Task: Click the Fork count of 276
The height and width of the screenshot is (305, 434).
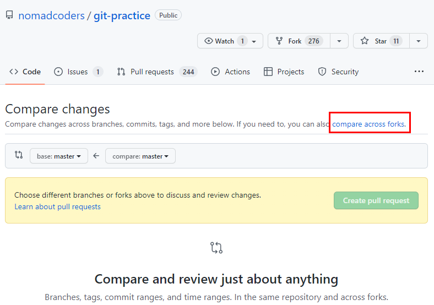Action: [313, 41]
